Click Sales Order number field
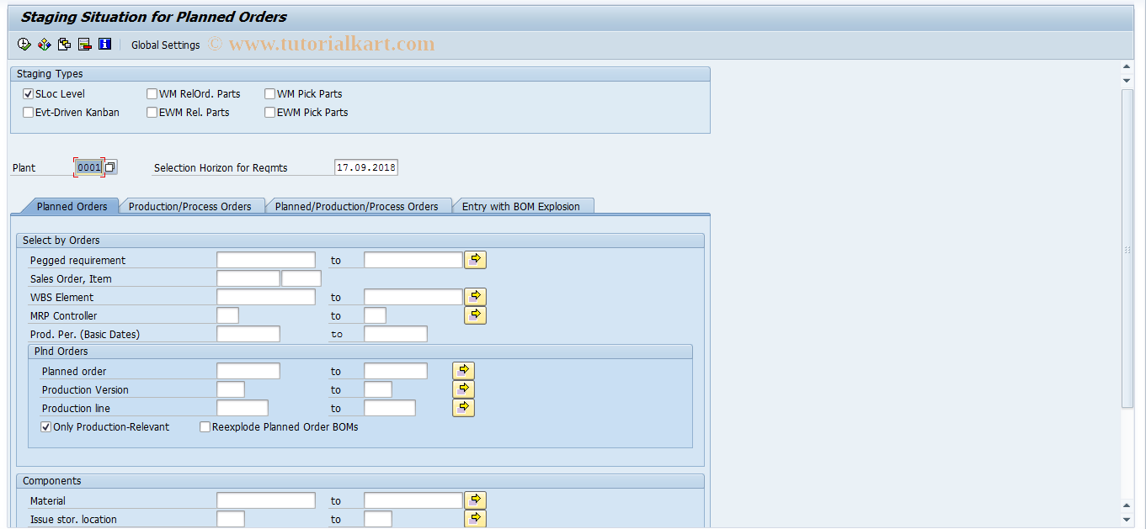The height and width of the screenshot is (529, 1146). [248, 278]
